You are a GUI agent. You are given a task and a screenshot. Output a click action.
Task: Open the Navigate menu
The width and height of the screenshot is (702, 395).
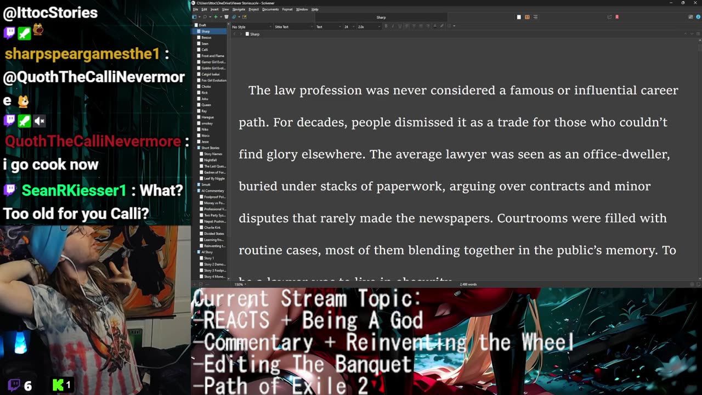239,9
